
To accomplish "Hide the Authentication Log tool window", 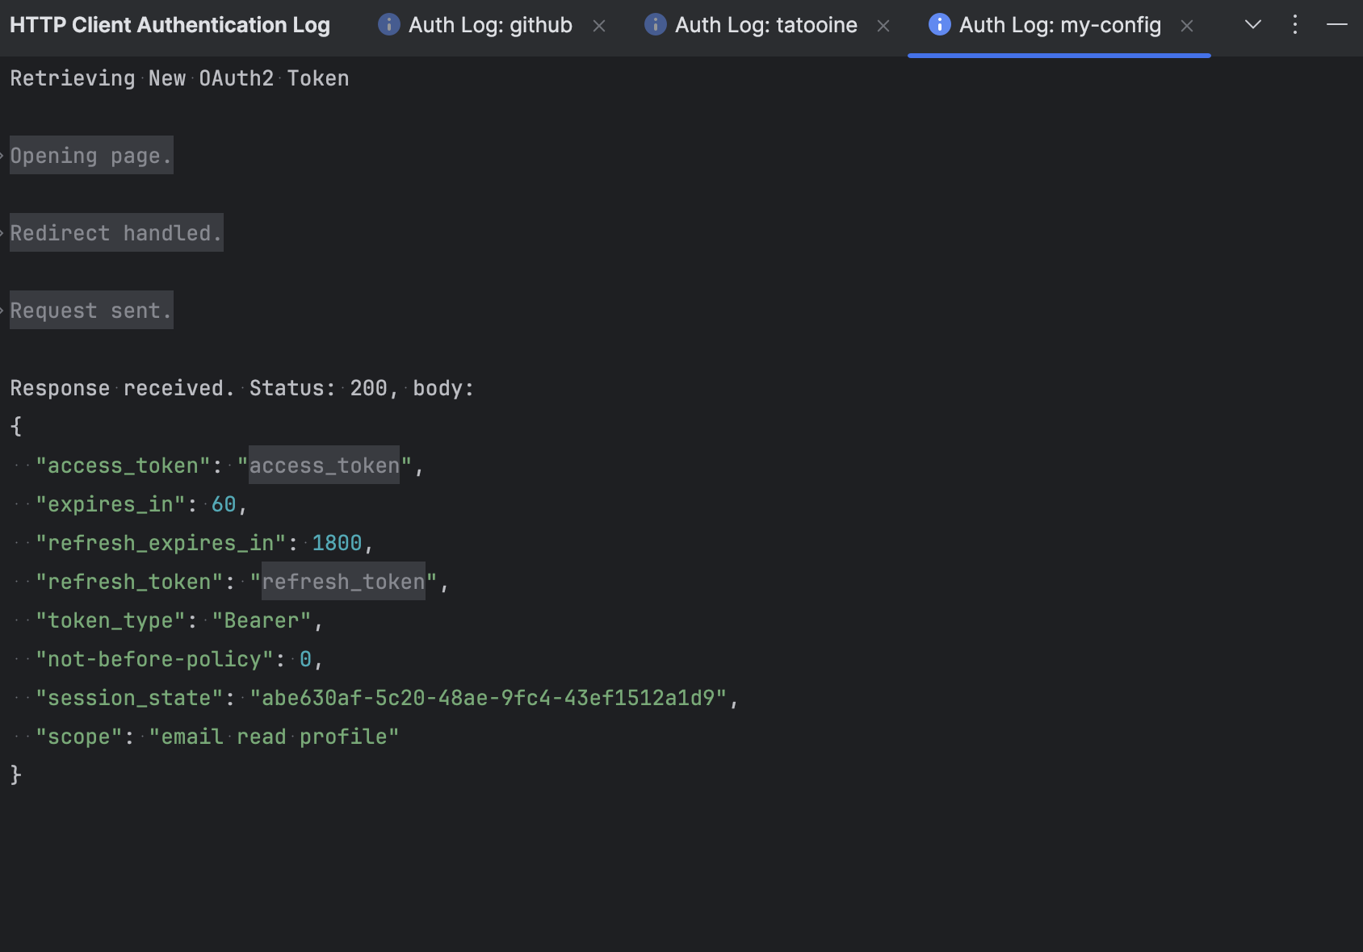I will [x=1336, y=24].
